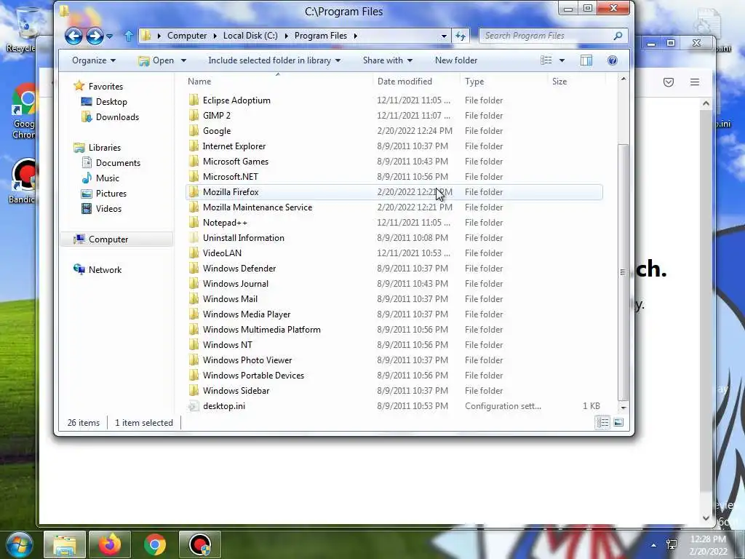
Task: Sort by Date modified column header
Action: (416, 82)
